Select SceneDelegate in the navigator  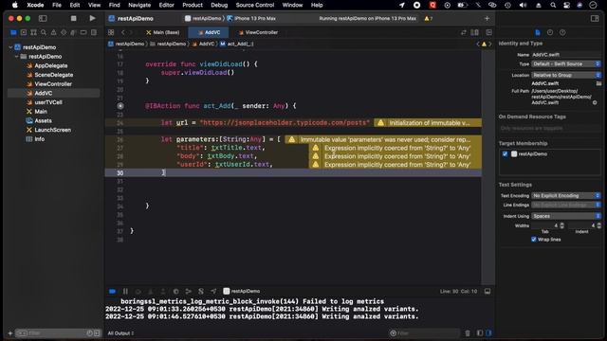(x=49, y=75)
